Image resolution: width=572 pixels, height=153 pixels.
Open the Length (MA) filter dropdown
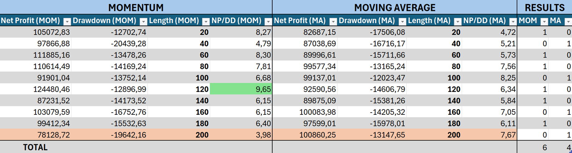coord(457,21)
